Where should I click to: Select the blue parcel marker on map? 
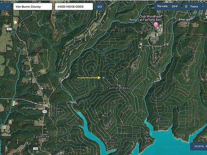pos(103,78)
